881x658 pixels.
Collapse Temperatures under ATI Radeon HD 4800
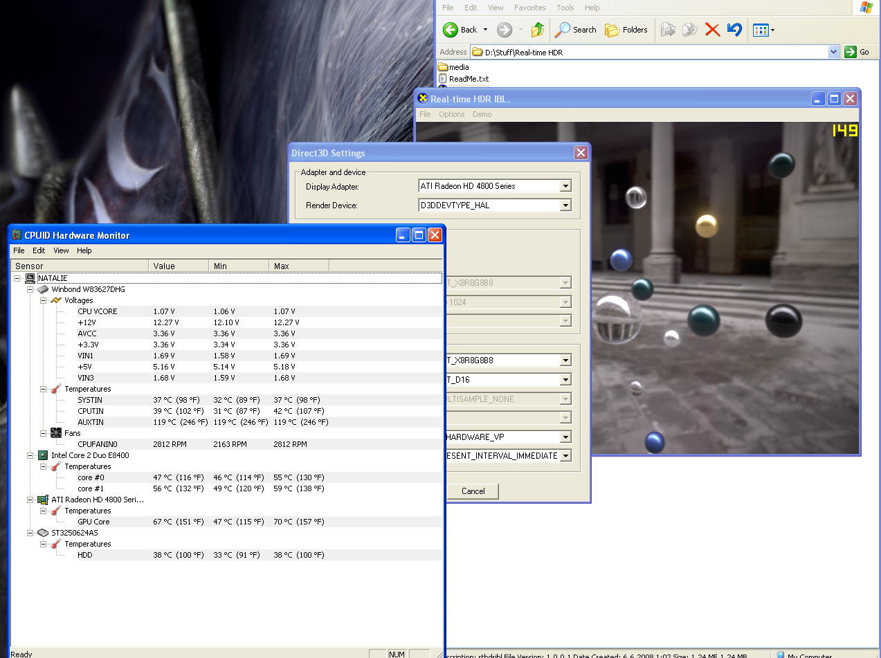pos(44,511)
